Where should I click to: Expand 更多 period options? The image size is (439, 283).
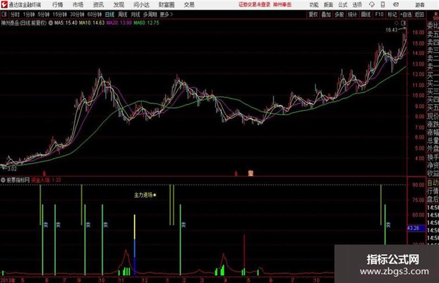166,14
